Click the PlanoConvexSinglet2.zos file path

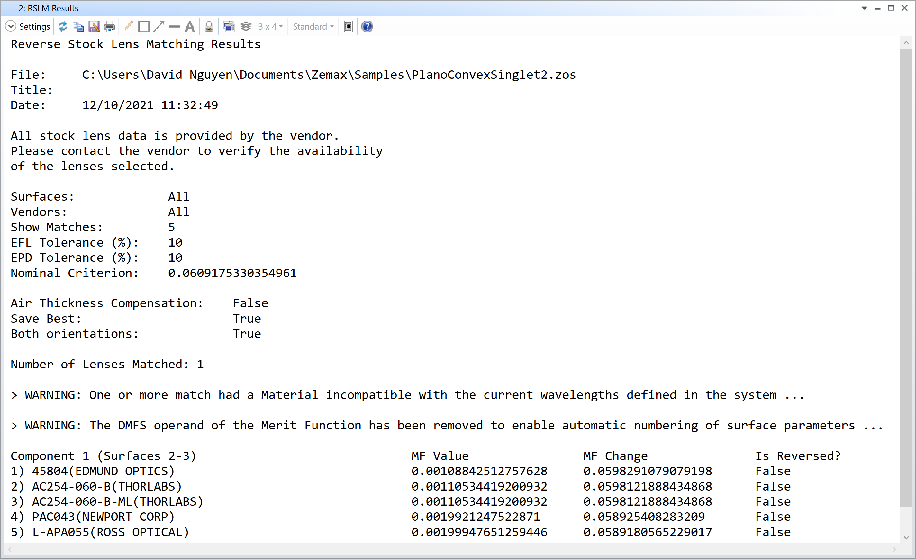[x=329, y=75]
